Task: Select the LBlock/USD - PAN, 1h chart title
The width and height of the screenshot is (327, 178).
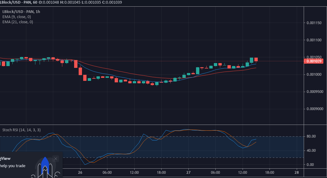Action: tap(21, 12)
